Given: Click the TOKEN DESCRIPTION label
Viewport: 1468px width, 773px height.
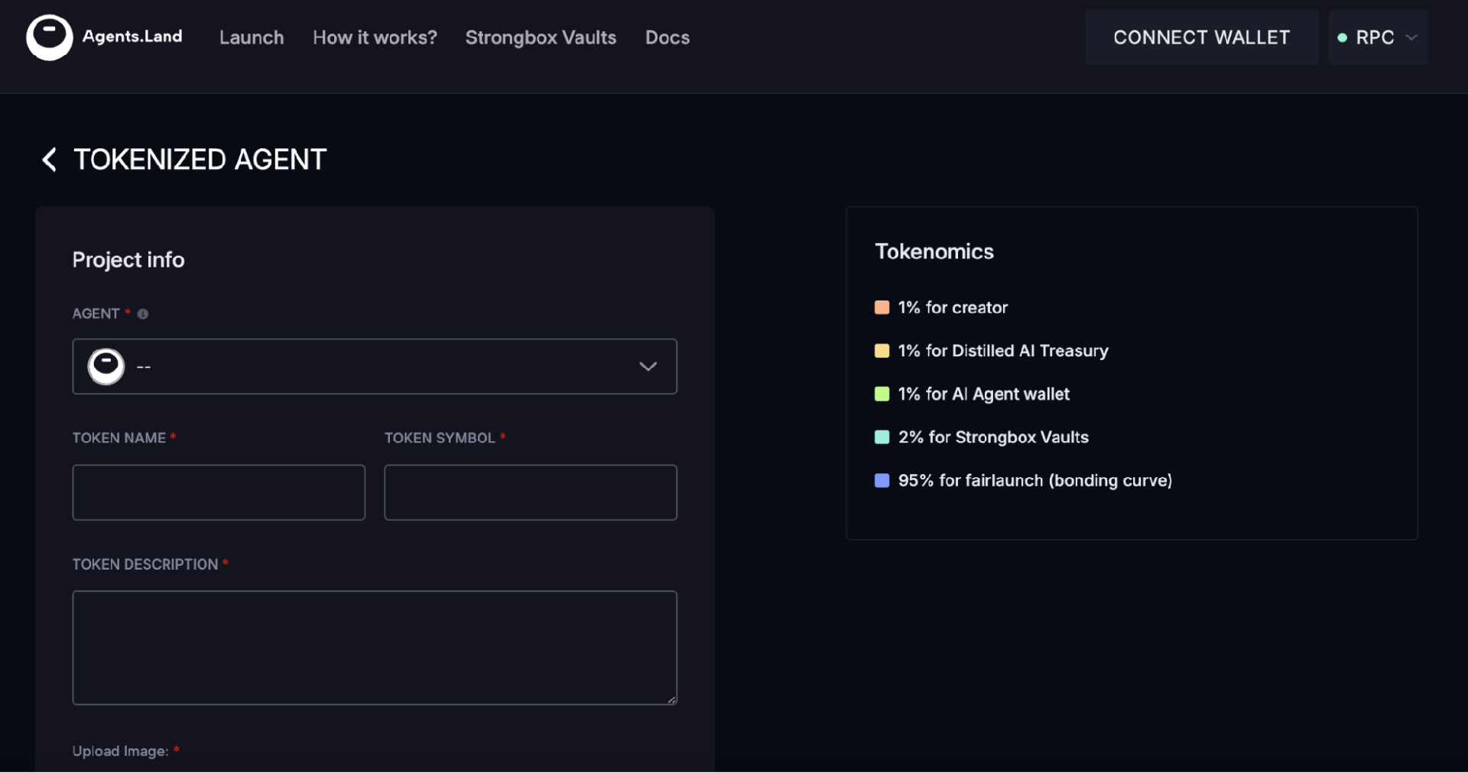Looking at the screenshot, I should (145, 564).
